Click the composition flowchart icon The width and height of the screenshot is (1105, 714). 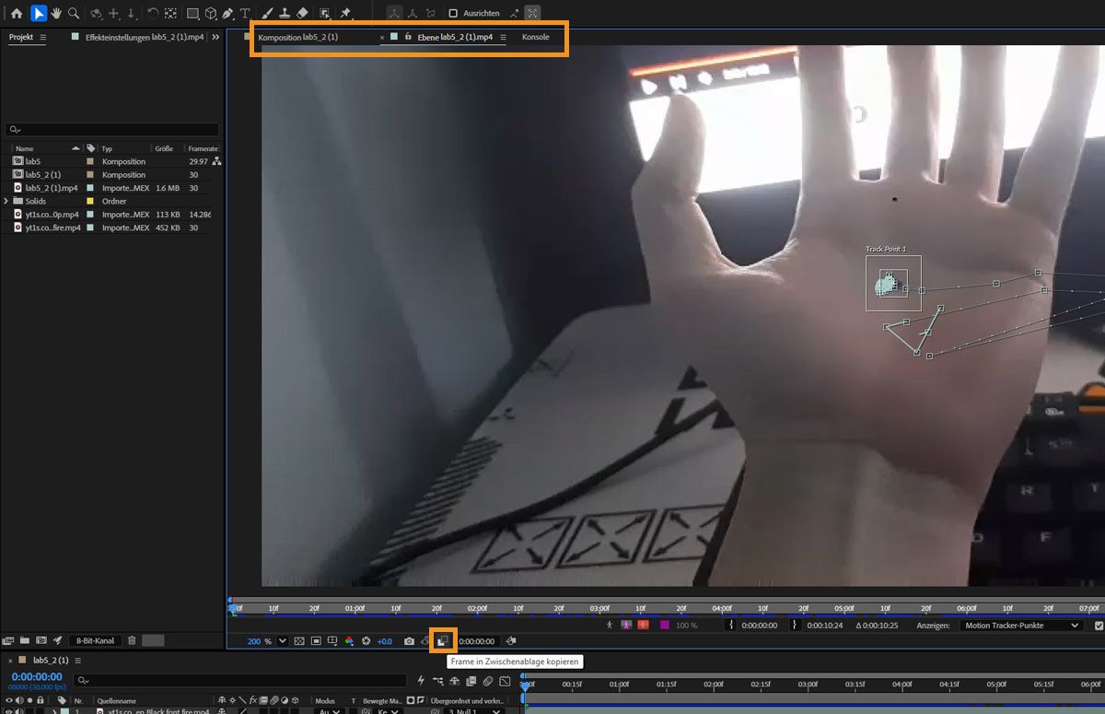(216, 161)
